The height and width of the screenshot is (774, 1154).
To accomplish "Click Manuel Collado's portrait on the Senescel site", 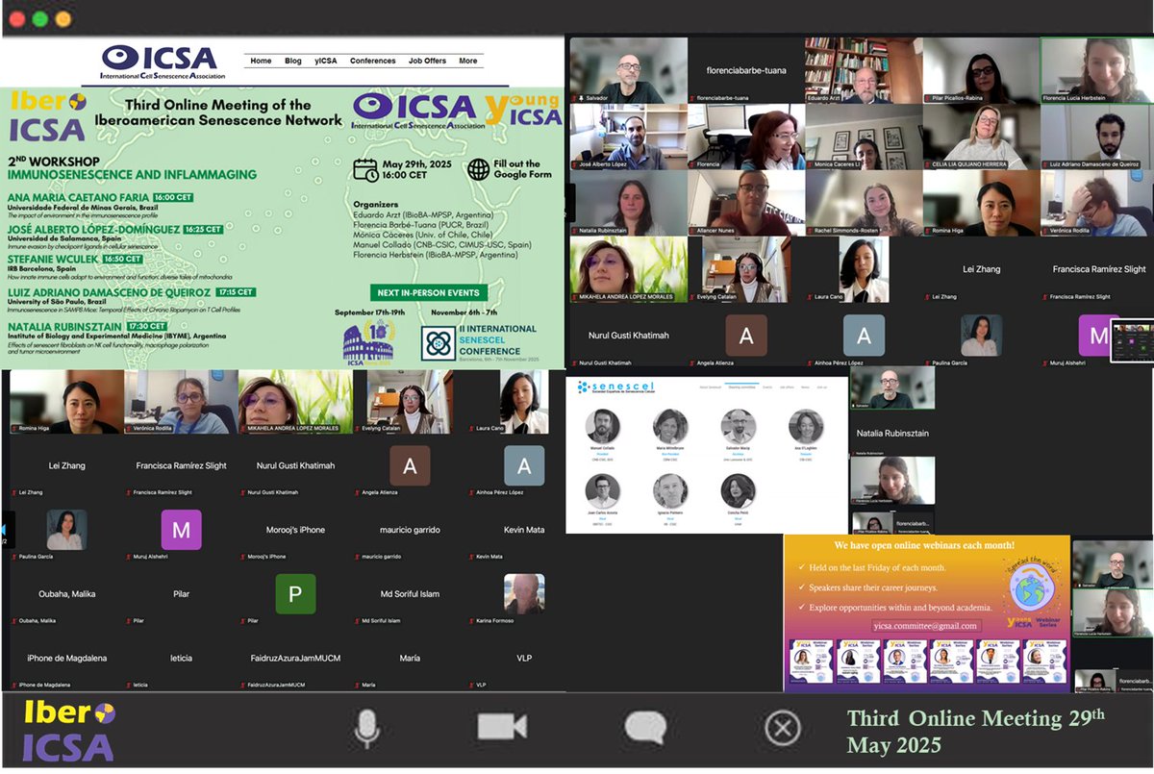I will (602, 428).
